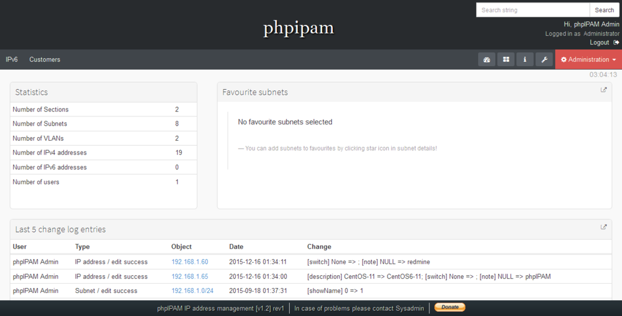Click the phpipam title logo

click(x=299, y=28)
